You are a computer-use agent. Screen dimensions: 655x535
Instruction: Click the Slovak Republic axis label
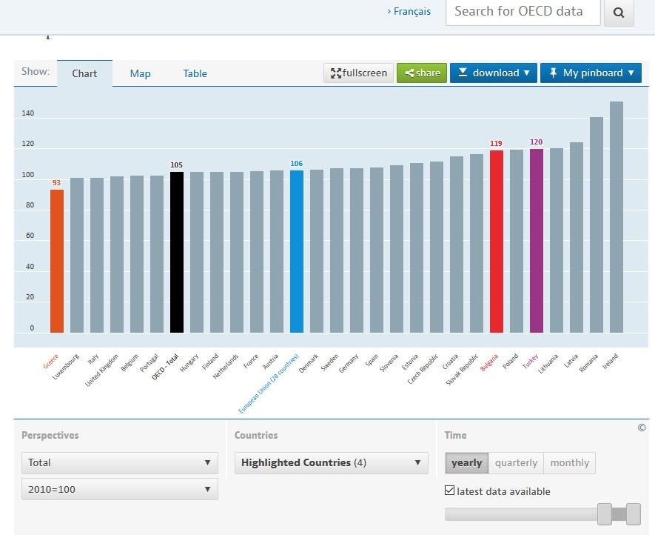click(462, 370)
